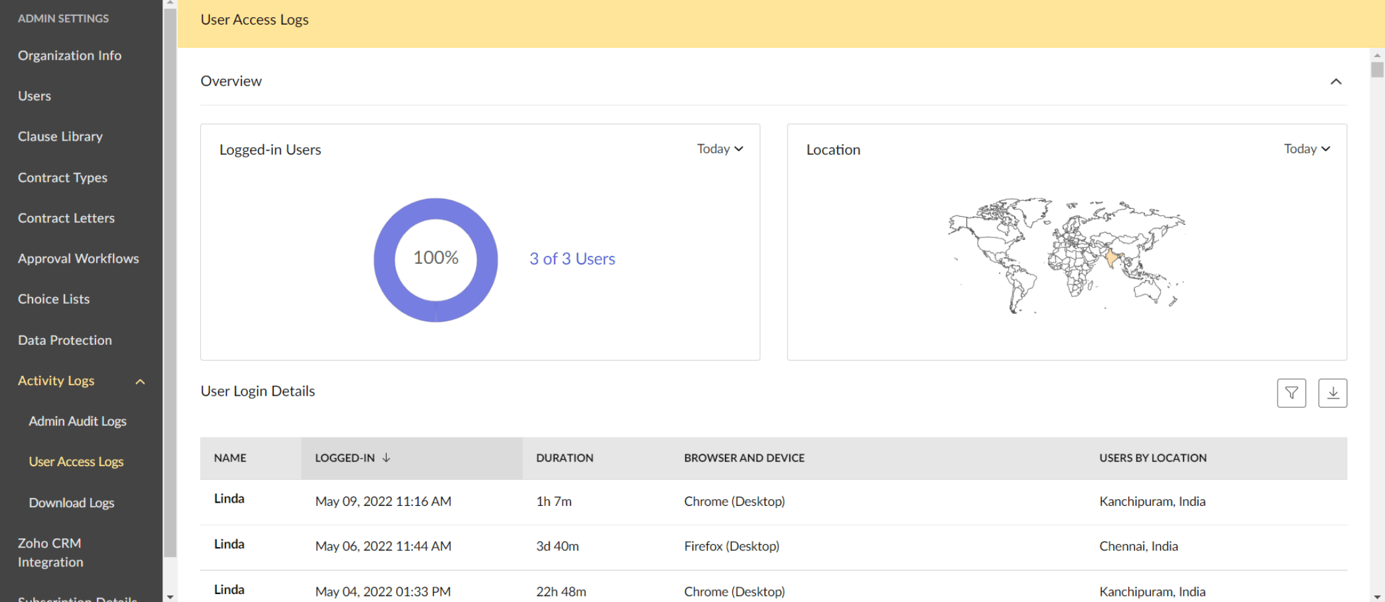The width and height of the screenshot is (1385, 602).
Task: Go to Users settings page
Action: [x=34, y=96]
